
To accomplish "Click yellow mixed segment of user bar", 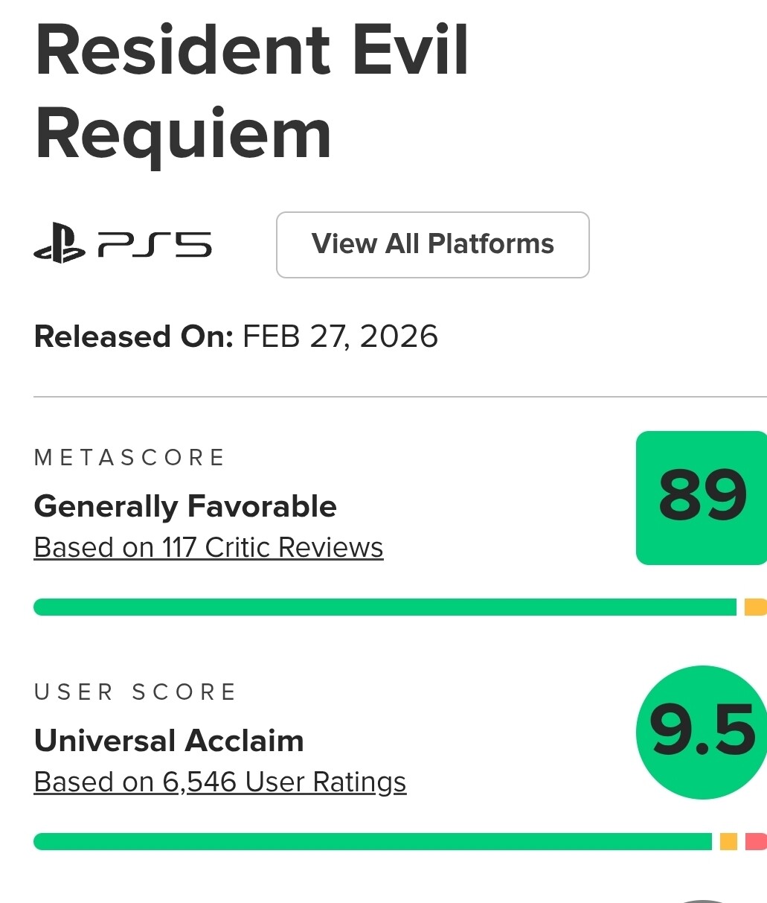I will tap(728, 842).
